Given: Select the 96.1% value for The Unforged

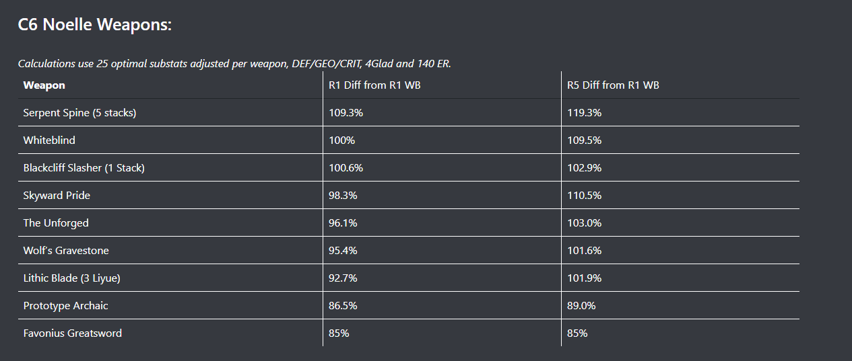Looking at the screenshot, I should pyautogui.click(x=343, y=223).
